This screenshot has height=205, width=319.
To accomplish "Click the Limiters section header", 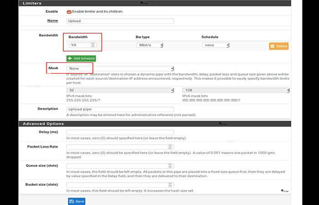I will [x=155, y=3].
